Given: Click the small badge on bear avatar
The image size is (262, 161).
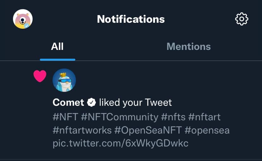Looking at the screenshot, I should click(28, 25).
